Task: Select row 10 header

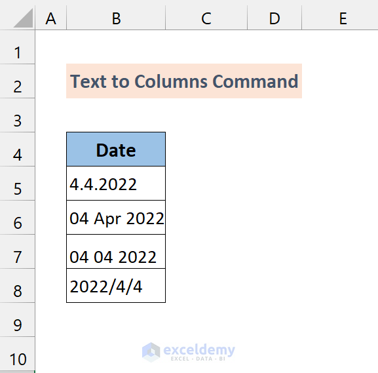Action: click(x=17, y=354)
